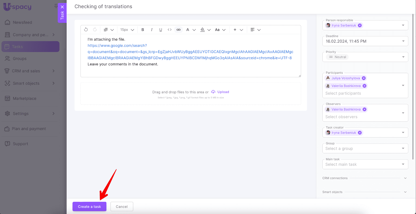Viewport: 416px width, 214px height.
Task: Remove Juliya Voloshylova from participants
Action: (x=364, y=78)
